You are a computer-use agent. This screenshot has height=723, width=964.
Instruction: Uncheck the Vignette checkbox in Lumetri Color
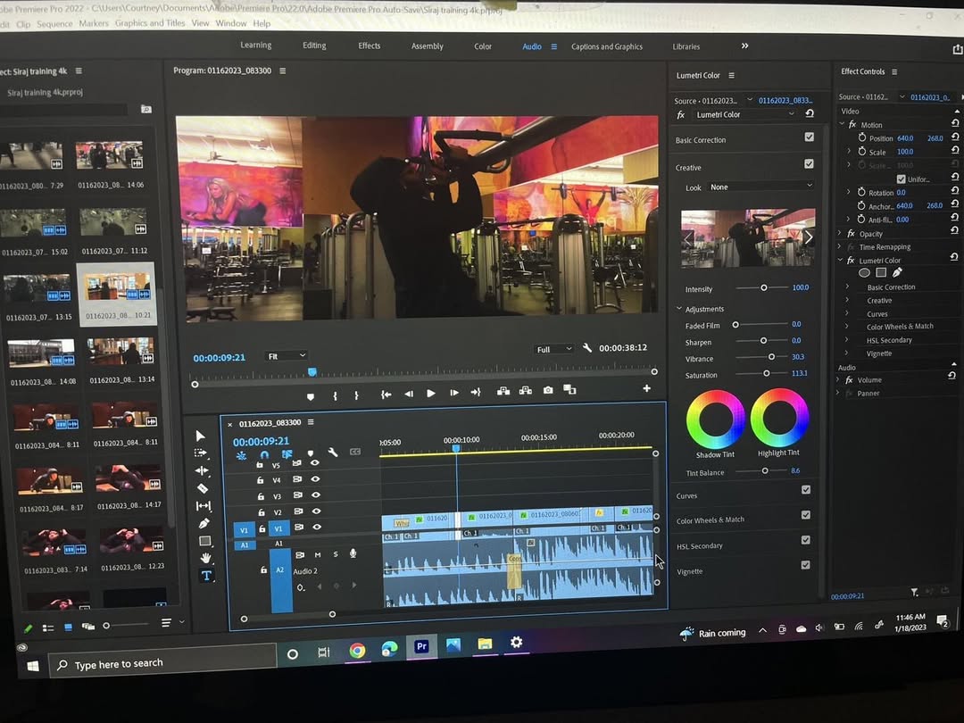point(805,565)
